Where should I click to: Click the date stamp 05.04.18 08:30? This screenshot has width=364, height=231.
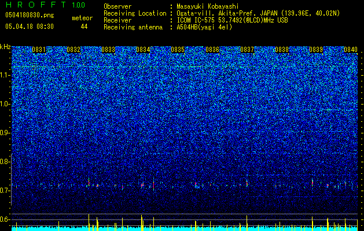point(30,27)
